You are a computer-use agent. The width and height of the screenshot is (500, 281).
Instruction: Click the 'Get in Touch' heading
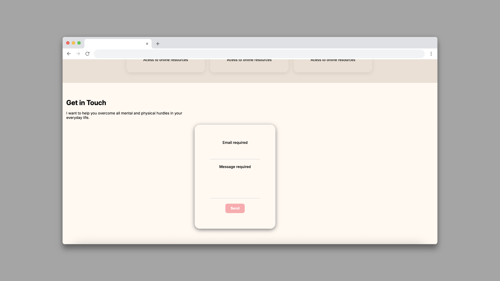(86, 103)
